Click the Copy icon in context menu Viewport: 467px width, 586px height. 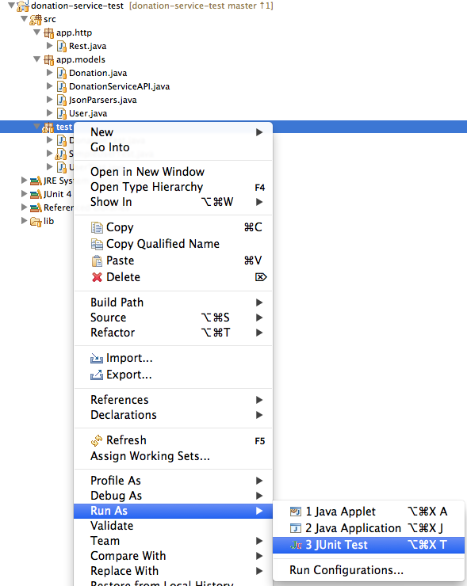pyautogui.click(x=97, y=227)
